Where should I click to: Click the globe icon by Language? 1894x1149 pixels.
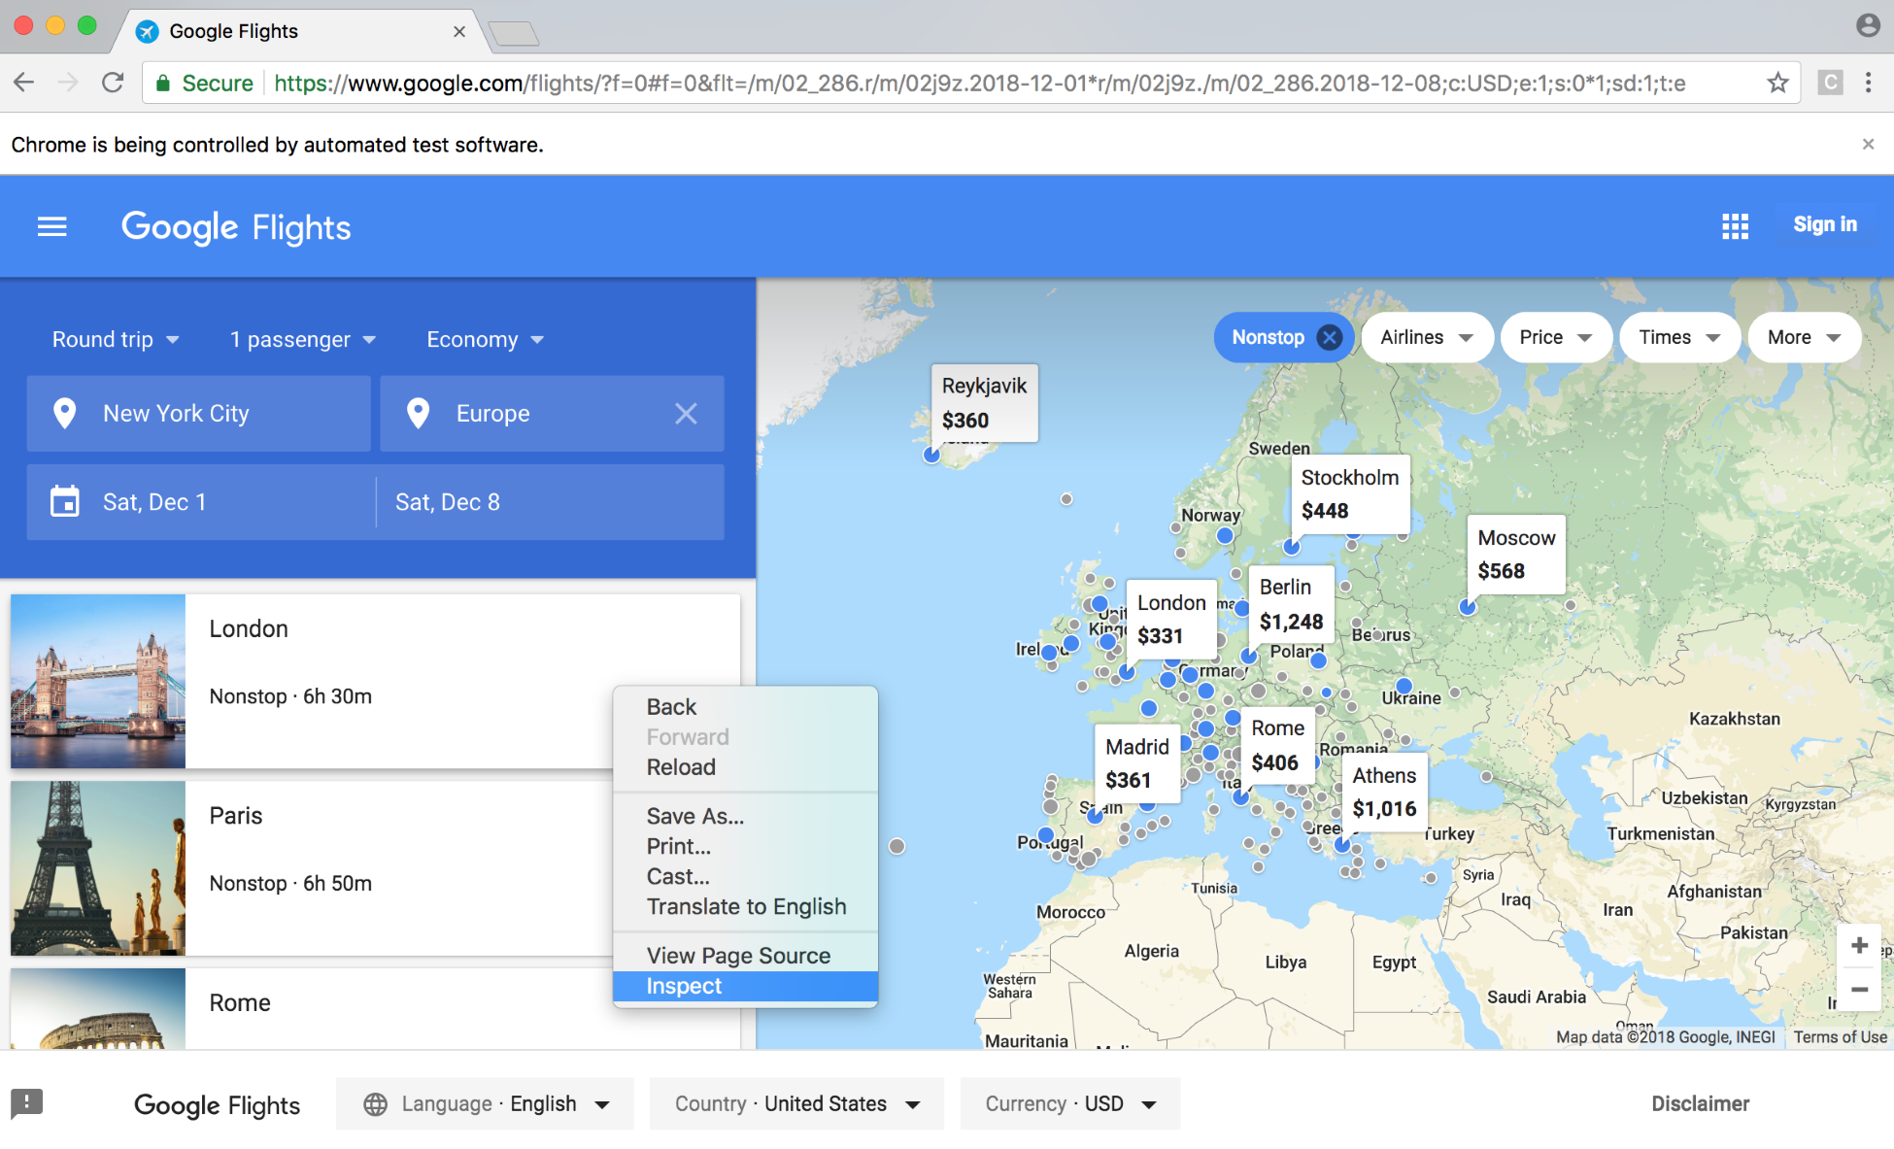pos(375,1104)
